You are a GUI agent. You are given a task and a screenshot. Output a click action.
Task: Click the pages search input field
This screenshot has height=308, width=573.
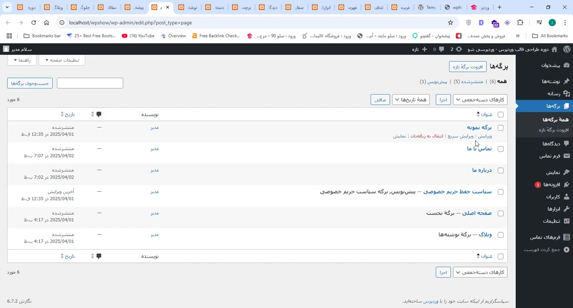90,83
